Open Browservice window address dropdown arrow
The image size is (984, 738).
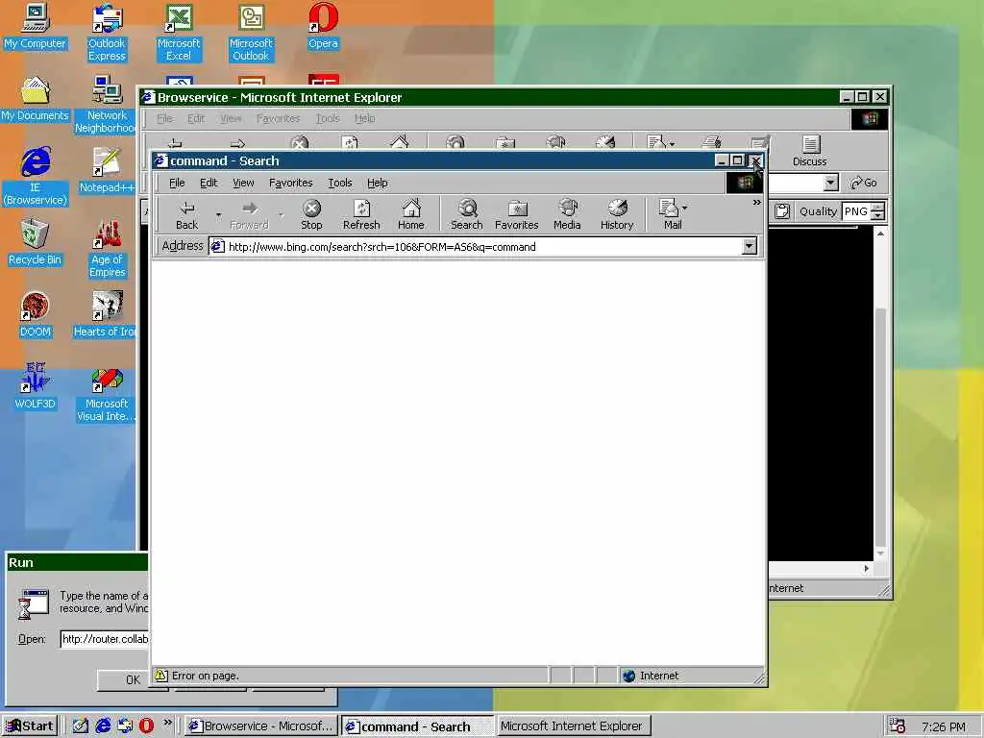(831, 183)
